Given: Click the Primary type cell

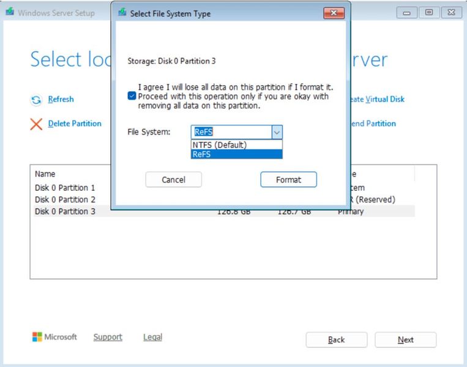Looking at the screenshot, I should click(351, 212).
